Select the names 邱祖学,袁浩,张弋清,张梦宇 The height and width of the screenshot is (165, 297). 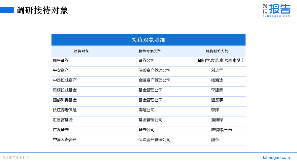click(x=221, y=60)
